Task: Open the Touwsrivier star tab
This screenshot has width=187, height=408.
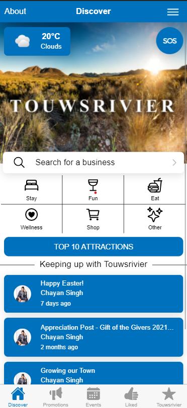Action: (x=169, y=397)
